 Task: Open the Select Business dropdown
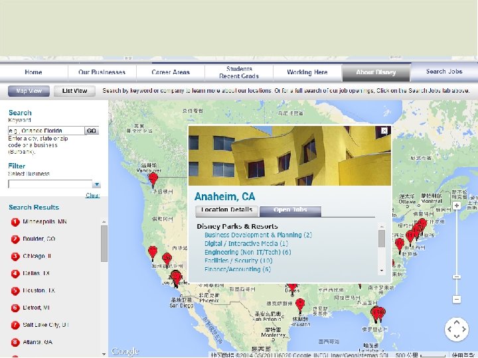pos(54,184)
